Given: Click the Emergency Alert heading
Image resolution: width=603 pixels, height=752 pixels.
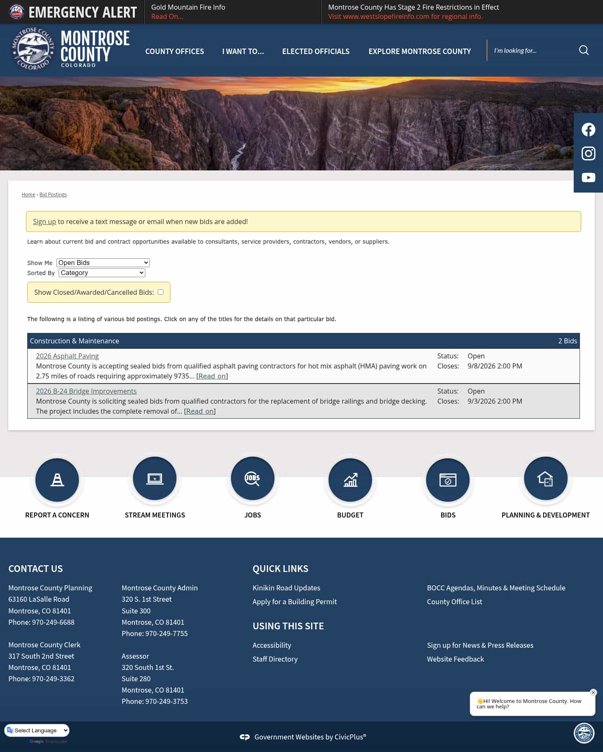Looking at the screenshot, I should pos(82,12).
